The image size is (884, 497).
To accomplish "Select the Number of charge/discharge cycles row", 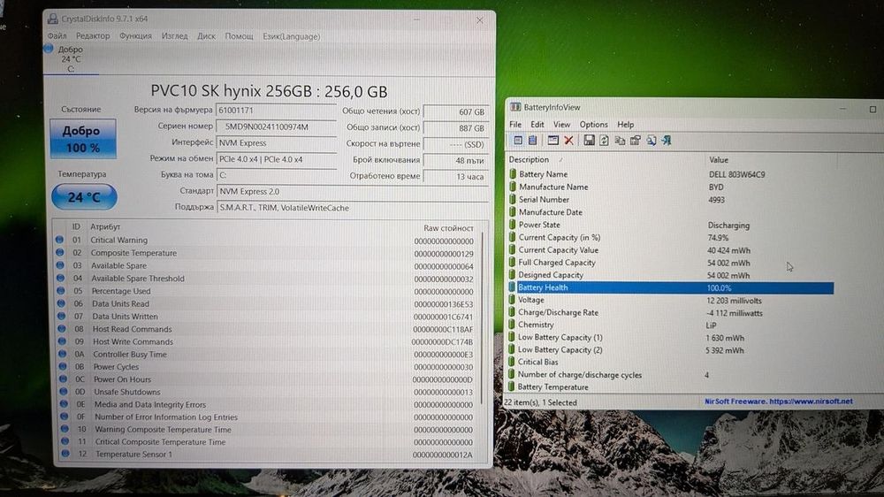I will pos(671,375).
